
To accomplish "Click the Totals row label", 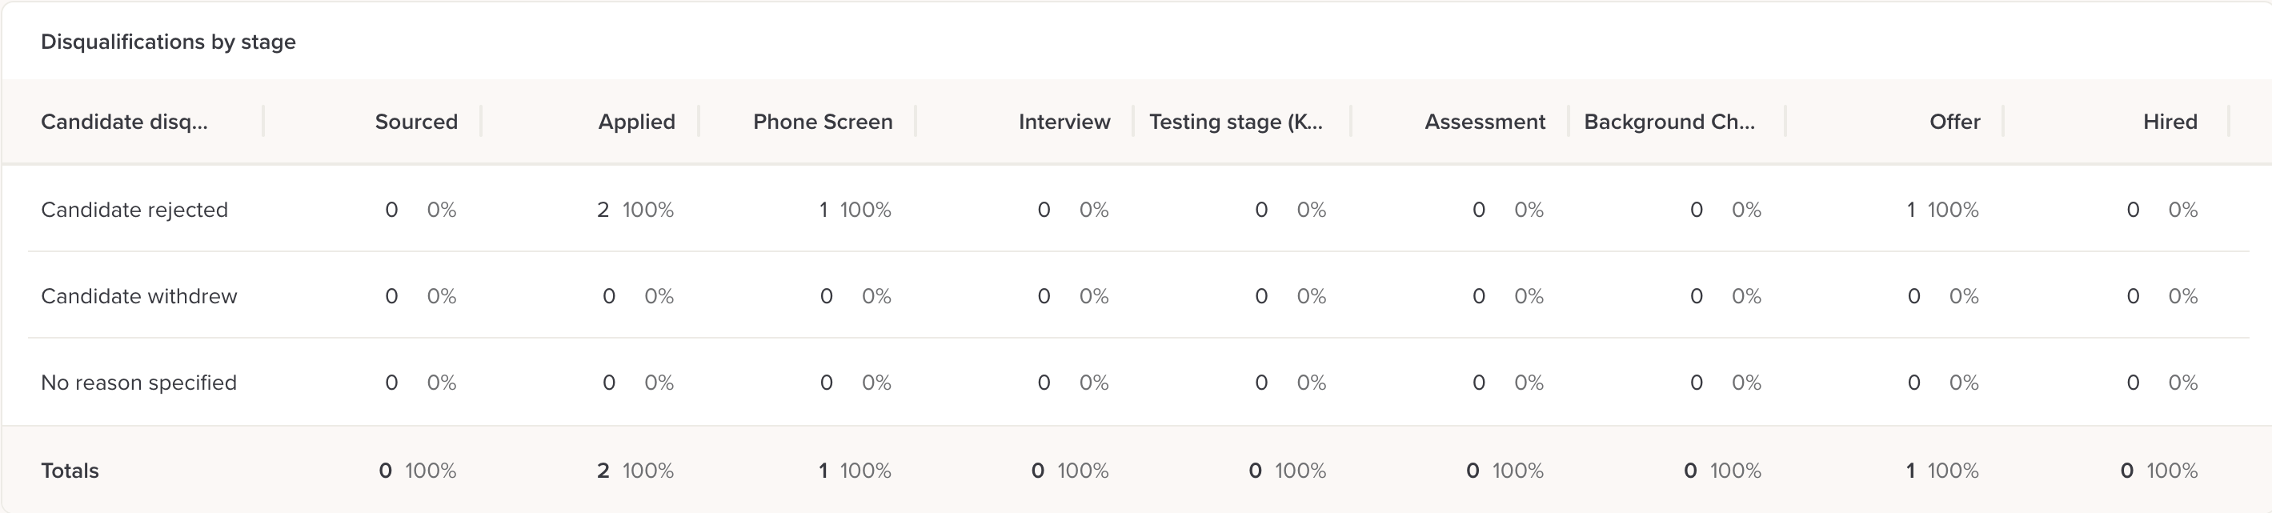I will [x=70, y=471].
